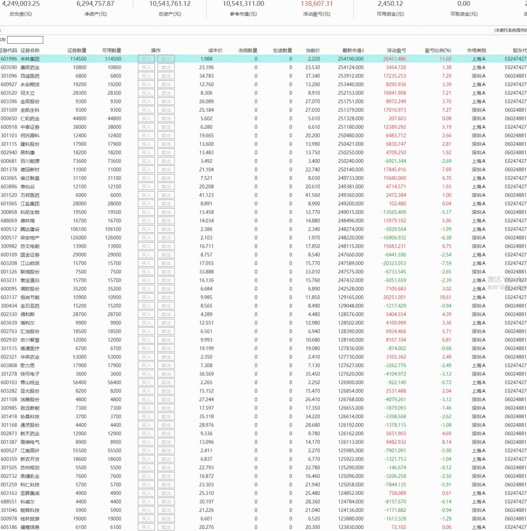This screenshot has width=527, height=531.
Task: Click 卖出 button for stock 603208
Action: [x=166, y=263]
